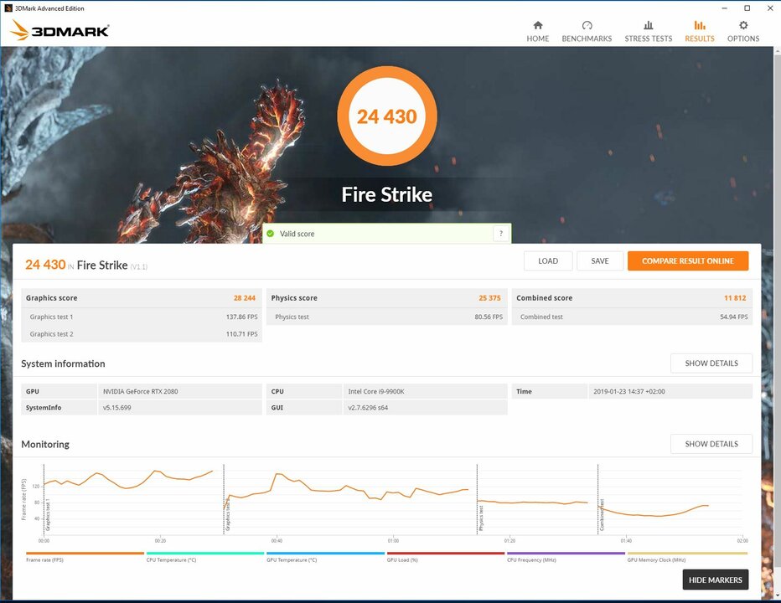
Task: Click Compare Result Online
Action: tap(688, 261)
